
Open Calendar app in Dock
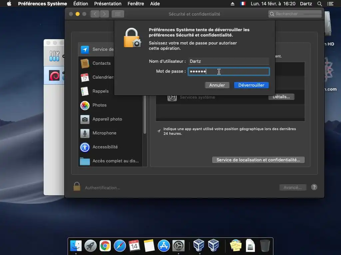click(134, 246)
